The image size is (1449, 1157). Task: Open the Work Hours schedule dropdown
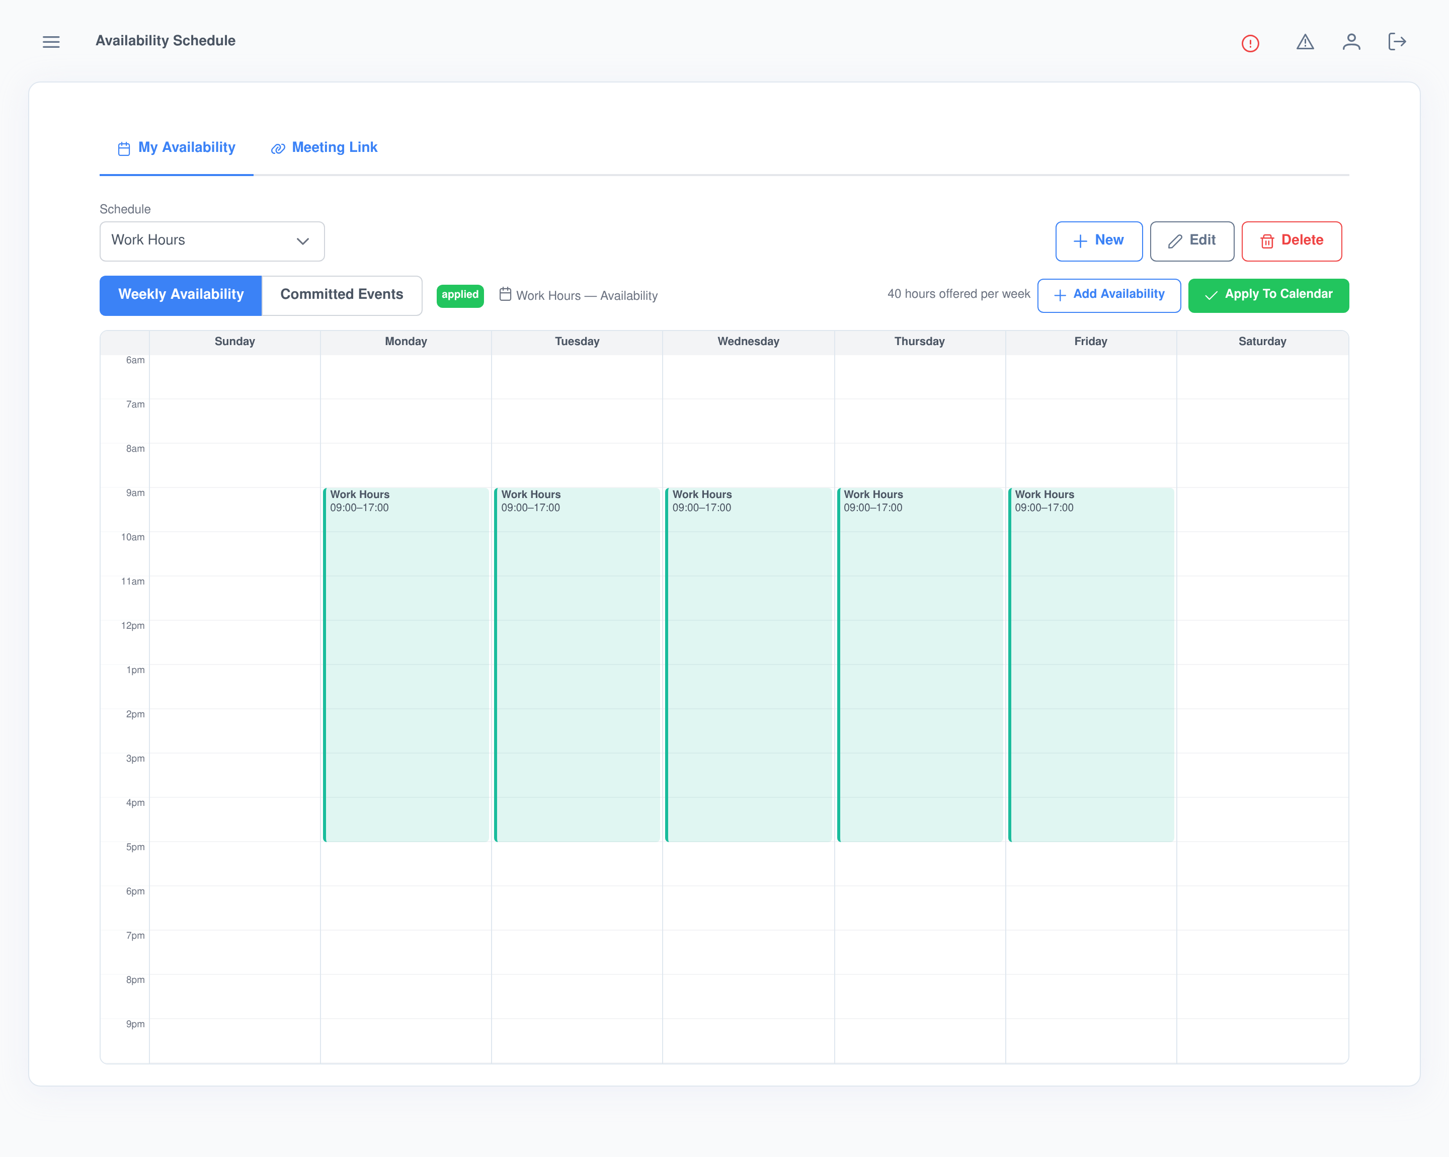coord(212,240)
